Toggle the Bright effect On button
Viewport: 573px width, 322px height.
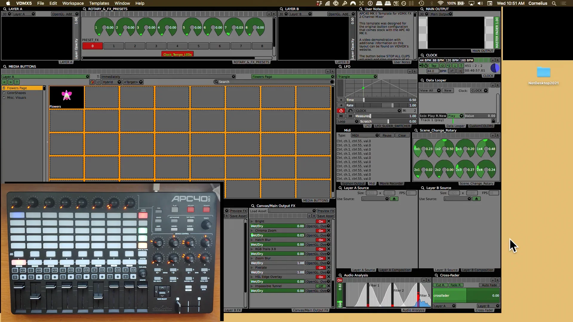(321, 222)
